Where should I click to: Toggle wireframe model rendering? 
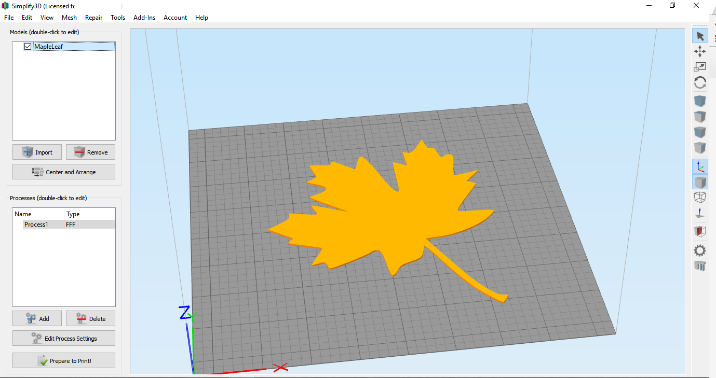click(700, 198)
